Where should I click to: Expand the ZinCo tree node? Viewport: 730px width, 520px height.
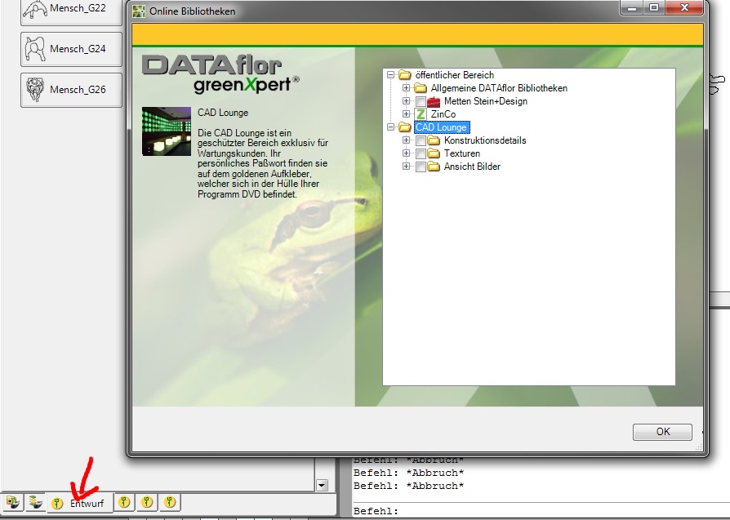(406, 114)
